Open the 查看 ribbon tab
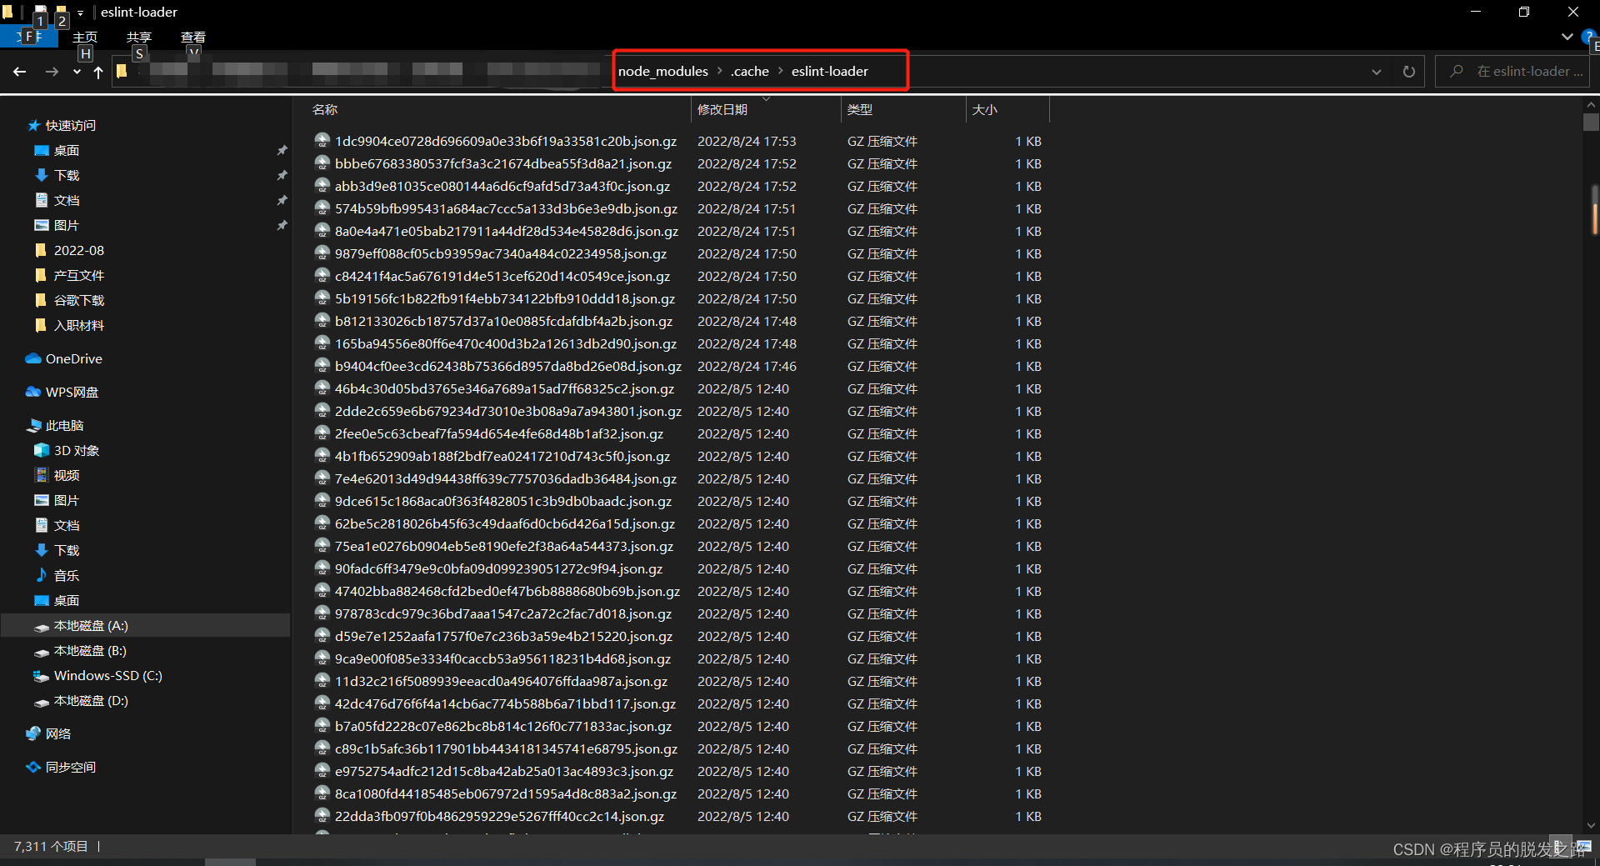This screenshot has height=866, width=1600. click(x=193, y=37)
